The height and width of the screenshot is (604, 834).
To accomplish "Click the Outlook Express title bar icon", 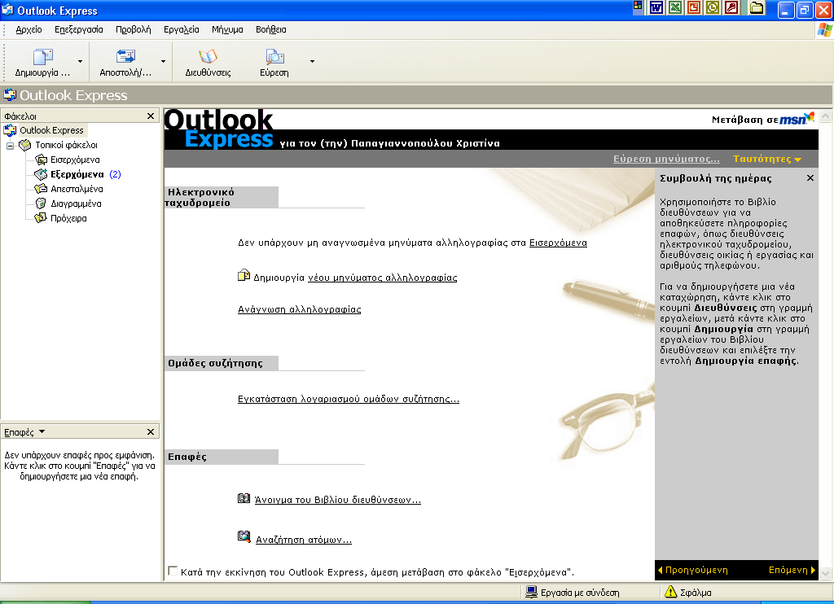I will (7, 10).
